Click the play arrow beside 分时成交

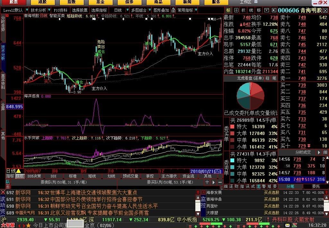pyautogui.click(x=319, y=152)
